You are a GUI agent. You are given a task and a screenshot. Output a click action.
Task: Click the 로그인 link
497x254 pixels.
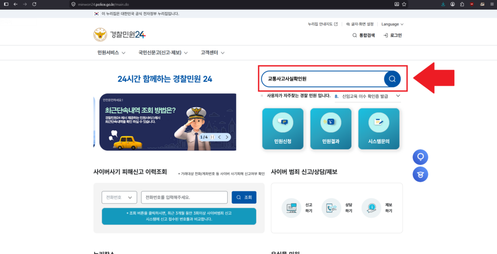(x=392, y=35)
